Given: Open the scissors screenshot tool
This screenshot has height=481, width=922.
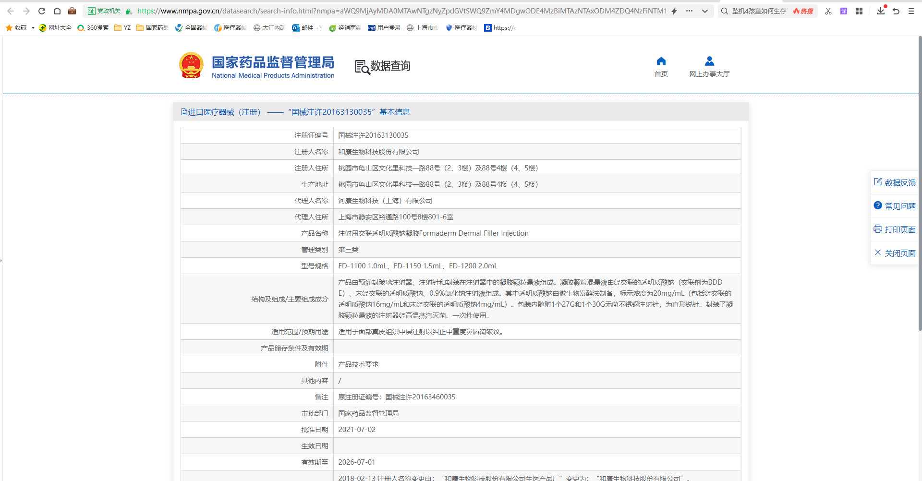Looking at the screenshot, I should coord(828,11).
